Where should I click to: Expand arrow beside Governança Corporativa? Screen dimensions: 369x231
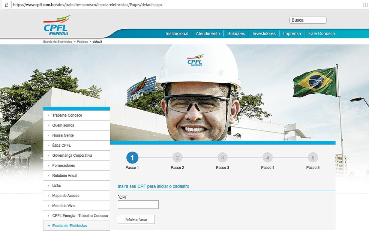[x=49, y=156]
